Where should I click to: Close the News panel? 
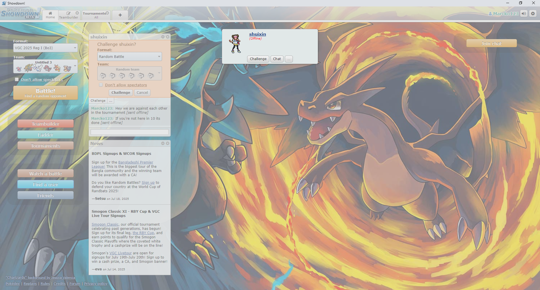tap(168, 143)
